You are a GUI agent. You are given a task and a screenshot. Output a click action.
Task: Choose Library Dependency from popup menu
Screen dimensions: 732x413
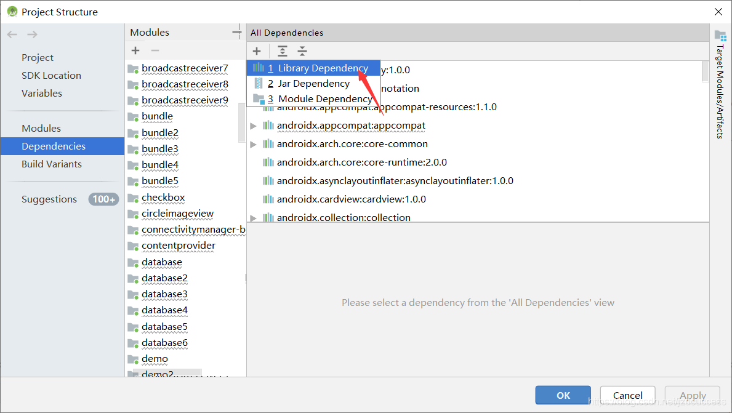(313, 68)
